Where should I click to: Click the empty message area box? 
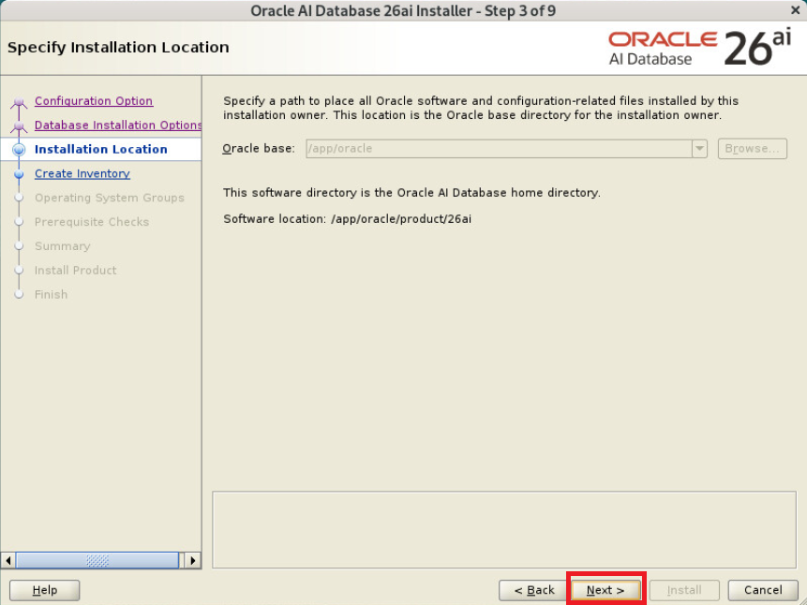504,529
